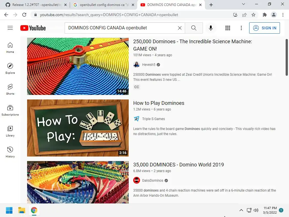Open the notification badge in tray

coord(281,210)
